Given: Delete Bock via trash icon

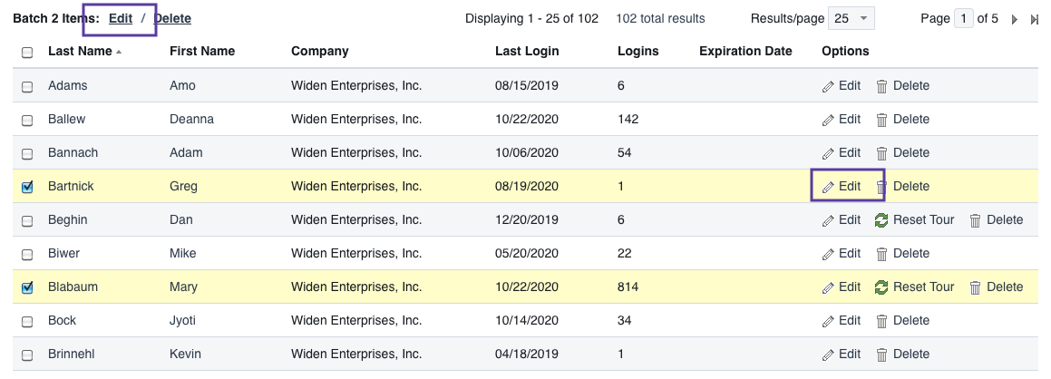Looking at the screenshot, I should [882, 321].
